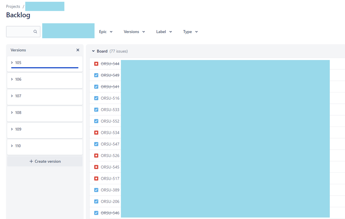345x219 pixels.
Task: Click the Backlog page title
Action: click(18, 15)
